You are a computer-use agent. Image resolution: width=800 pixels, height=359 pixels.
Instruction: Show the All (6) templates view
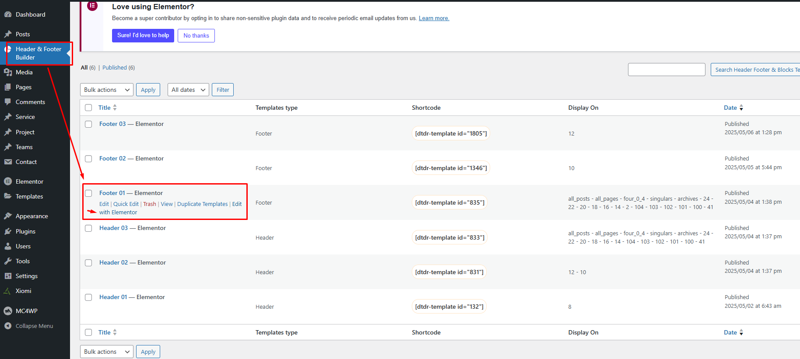tap(88, 67)
